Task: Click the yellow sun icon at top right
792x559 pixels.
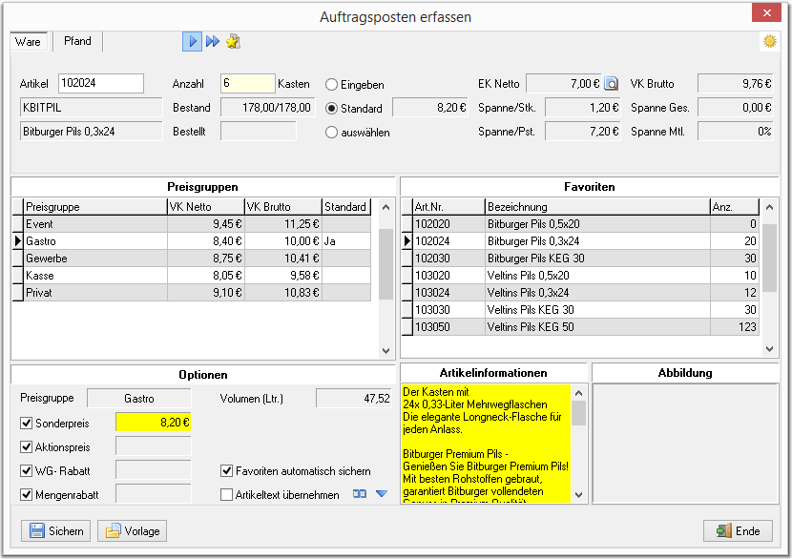Action: click(x=769, y=41)
